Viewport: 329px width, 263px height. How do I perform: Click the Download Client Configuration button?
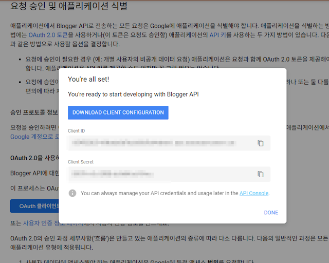pos(118,112)
